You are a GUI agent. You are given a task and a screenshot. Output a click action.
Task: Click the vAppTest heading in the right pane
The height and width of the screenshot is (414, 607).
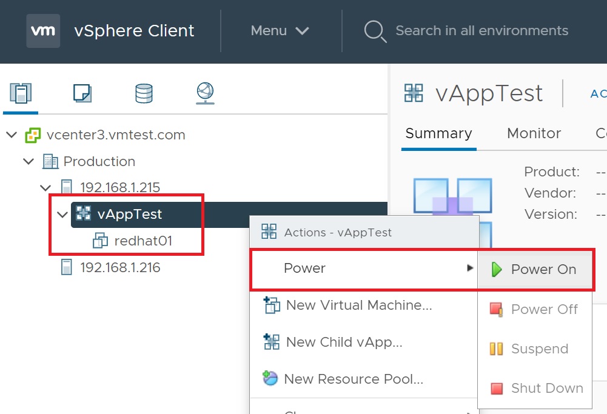tap(489, 93)
